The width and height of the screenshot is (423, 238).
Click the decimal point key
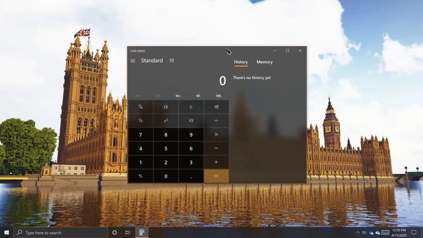191,176
